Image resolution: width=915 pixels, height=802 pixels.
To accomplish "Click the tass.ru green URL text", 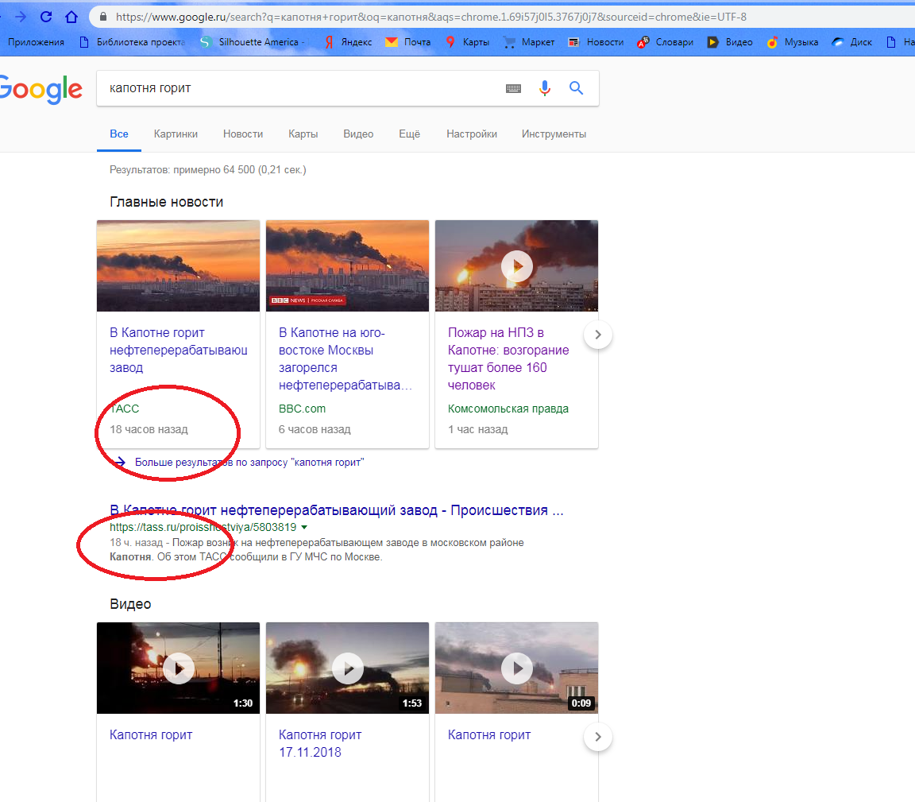I will [203, 527].
